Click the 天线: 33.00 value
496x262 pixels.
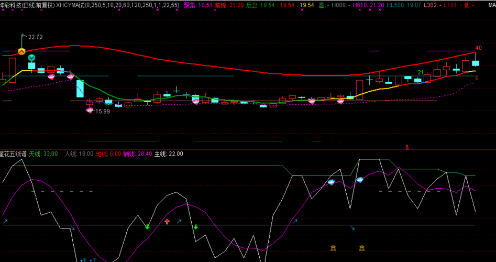click(x=43, y=154)
